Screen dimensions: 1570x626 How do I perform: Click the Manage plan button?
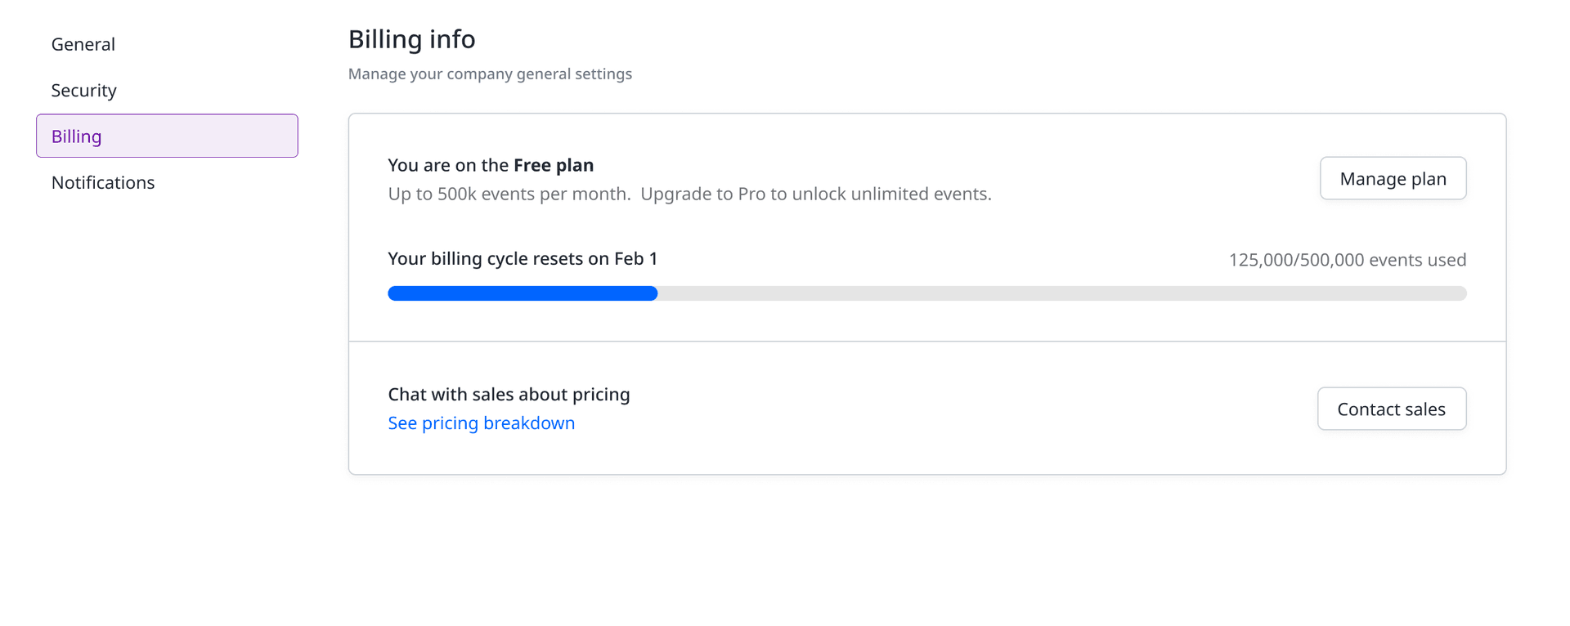(x=1393, y=178)
